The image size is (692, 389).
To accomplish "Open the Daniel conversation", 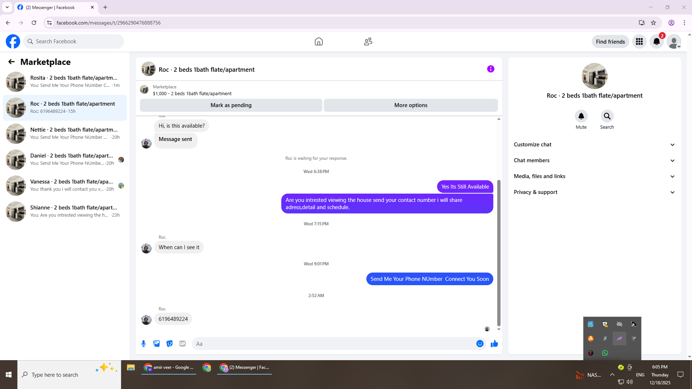I will click(65, 160).
